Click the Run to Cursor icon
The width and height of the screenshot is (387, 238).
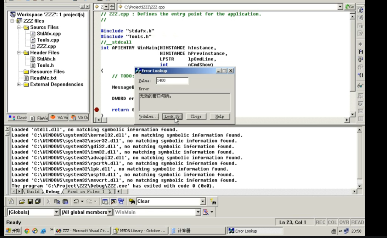point(361,75)
